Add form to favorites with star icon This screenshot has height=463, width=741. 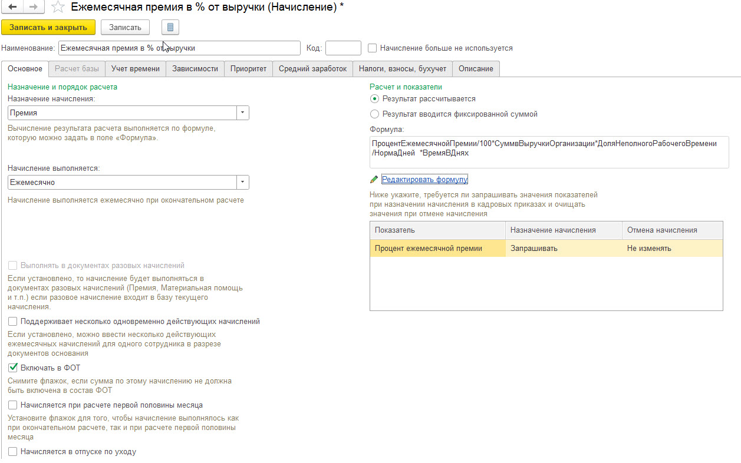coord(58,8)
